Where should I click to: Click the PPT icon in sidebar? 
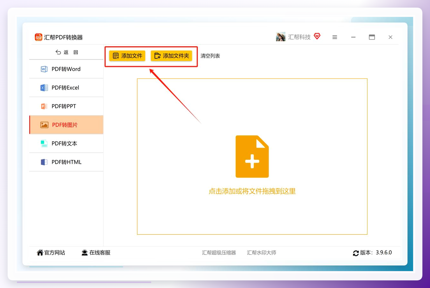44,106
